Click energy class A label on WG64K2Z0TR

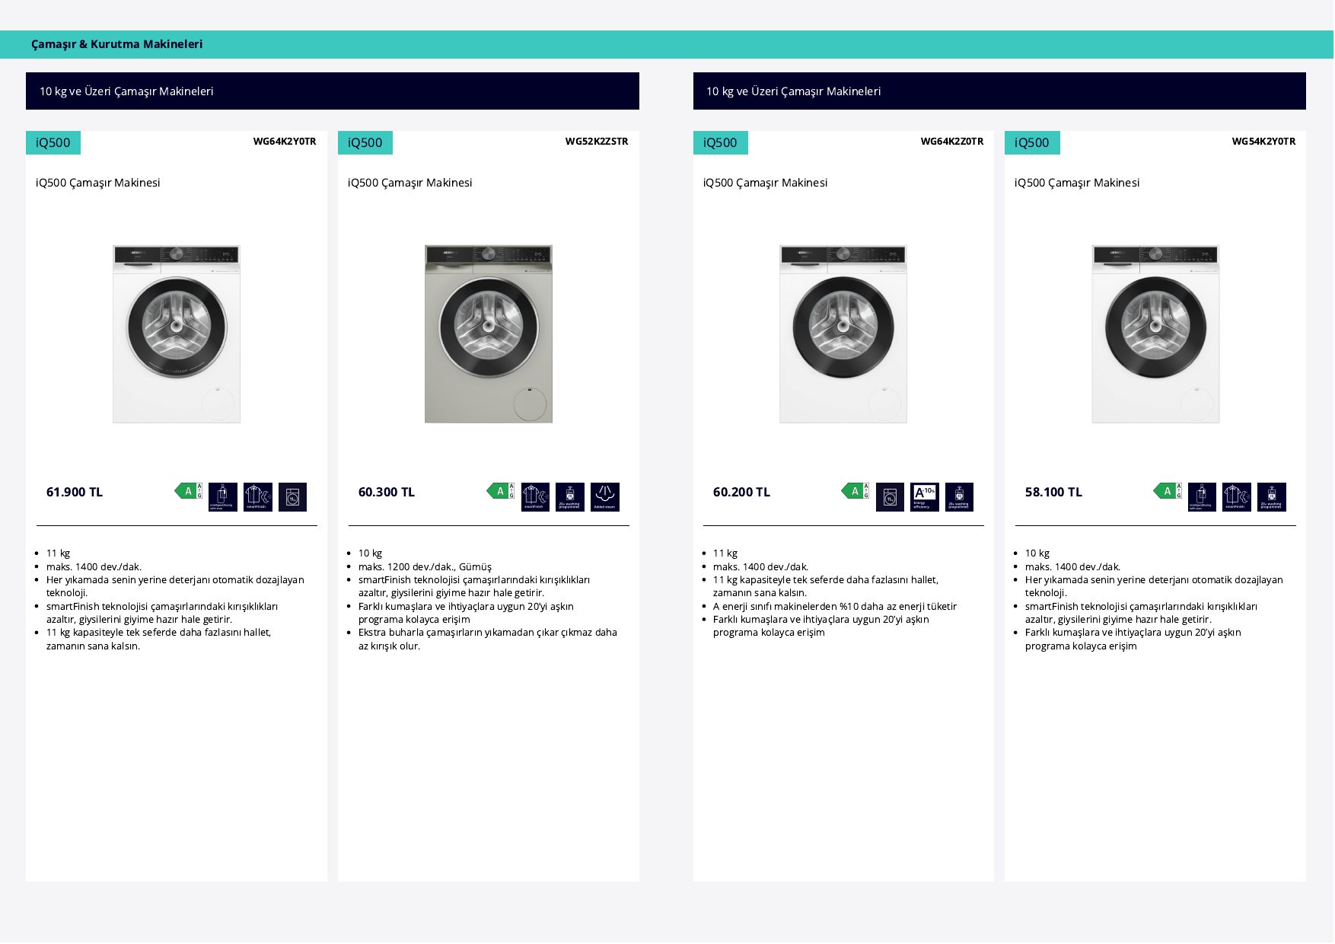tap(855, 491)
